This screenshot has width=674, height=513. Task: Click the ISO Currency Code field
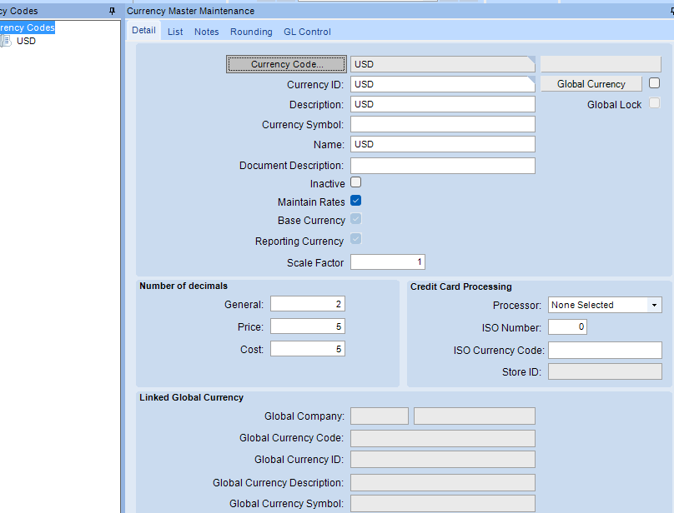[605, 351]
